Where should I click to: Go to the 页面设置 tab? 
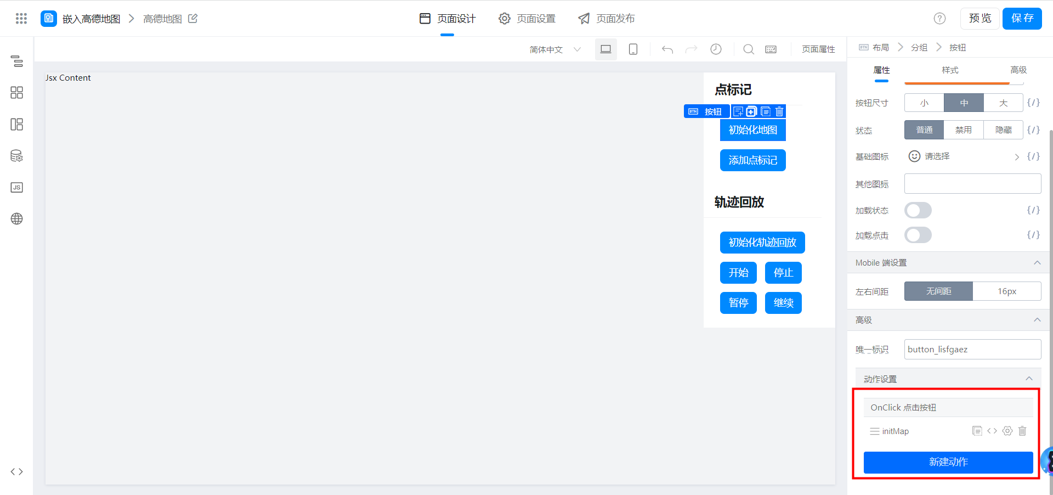point(527,19)
